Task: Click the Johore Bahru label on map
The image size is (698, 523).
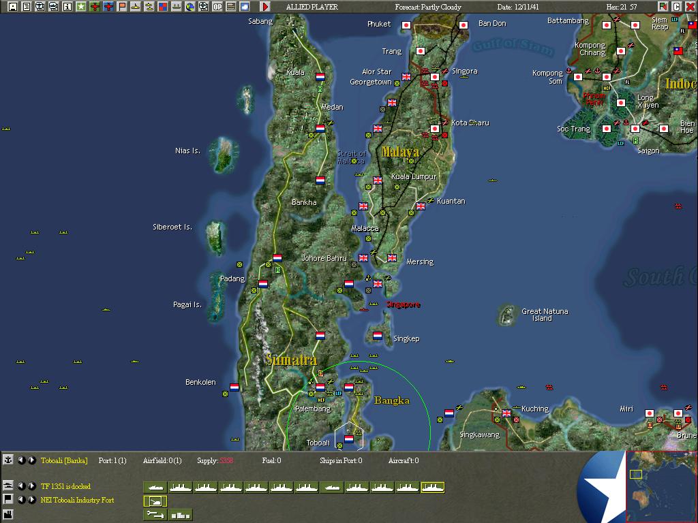Action: pyautogui.click(x=324, y=258)
